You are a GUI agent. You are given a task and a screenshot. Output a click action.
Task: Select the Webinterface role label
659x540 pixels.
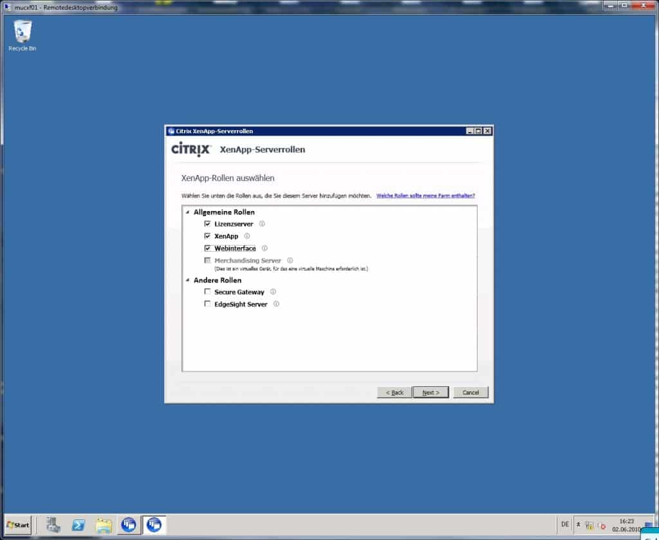pyautogui.click(x=235, y=248)
